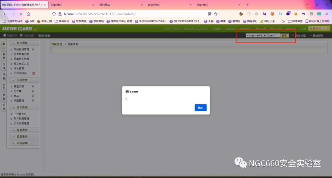The image size is (332, 178).
Task: Switch to the 生成 side tab
Action: pos(4,66)
